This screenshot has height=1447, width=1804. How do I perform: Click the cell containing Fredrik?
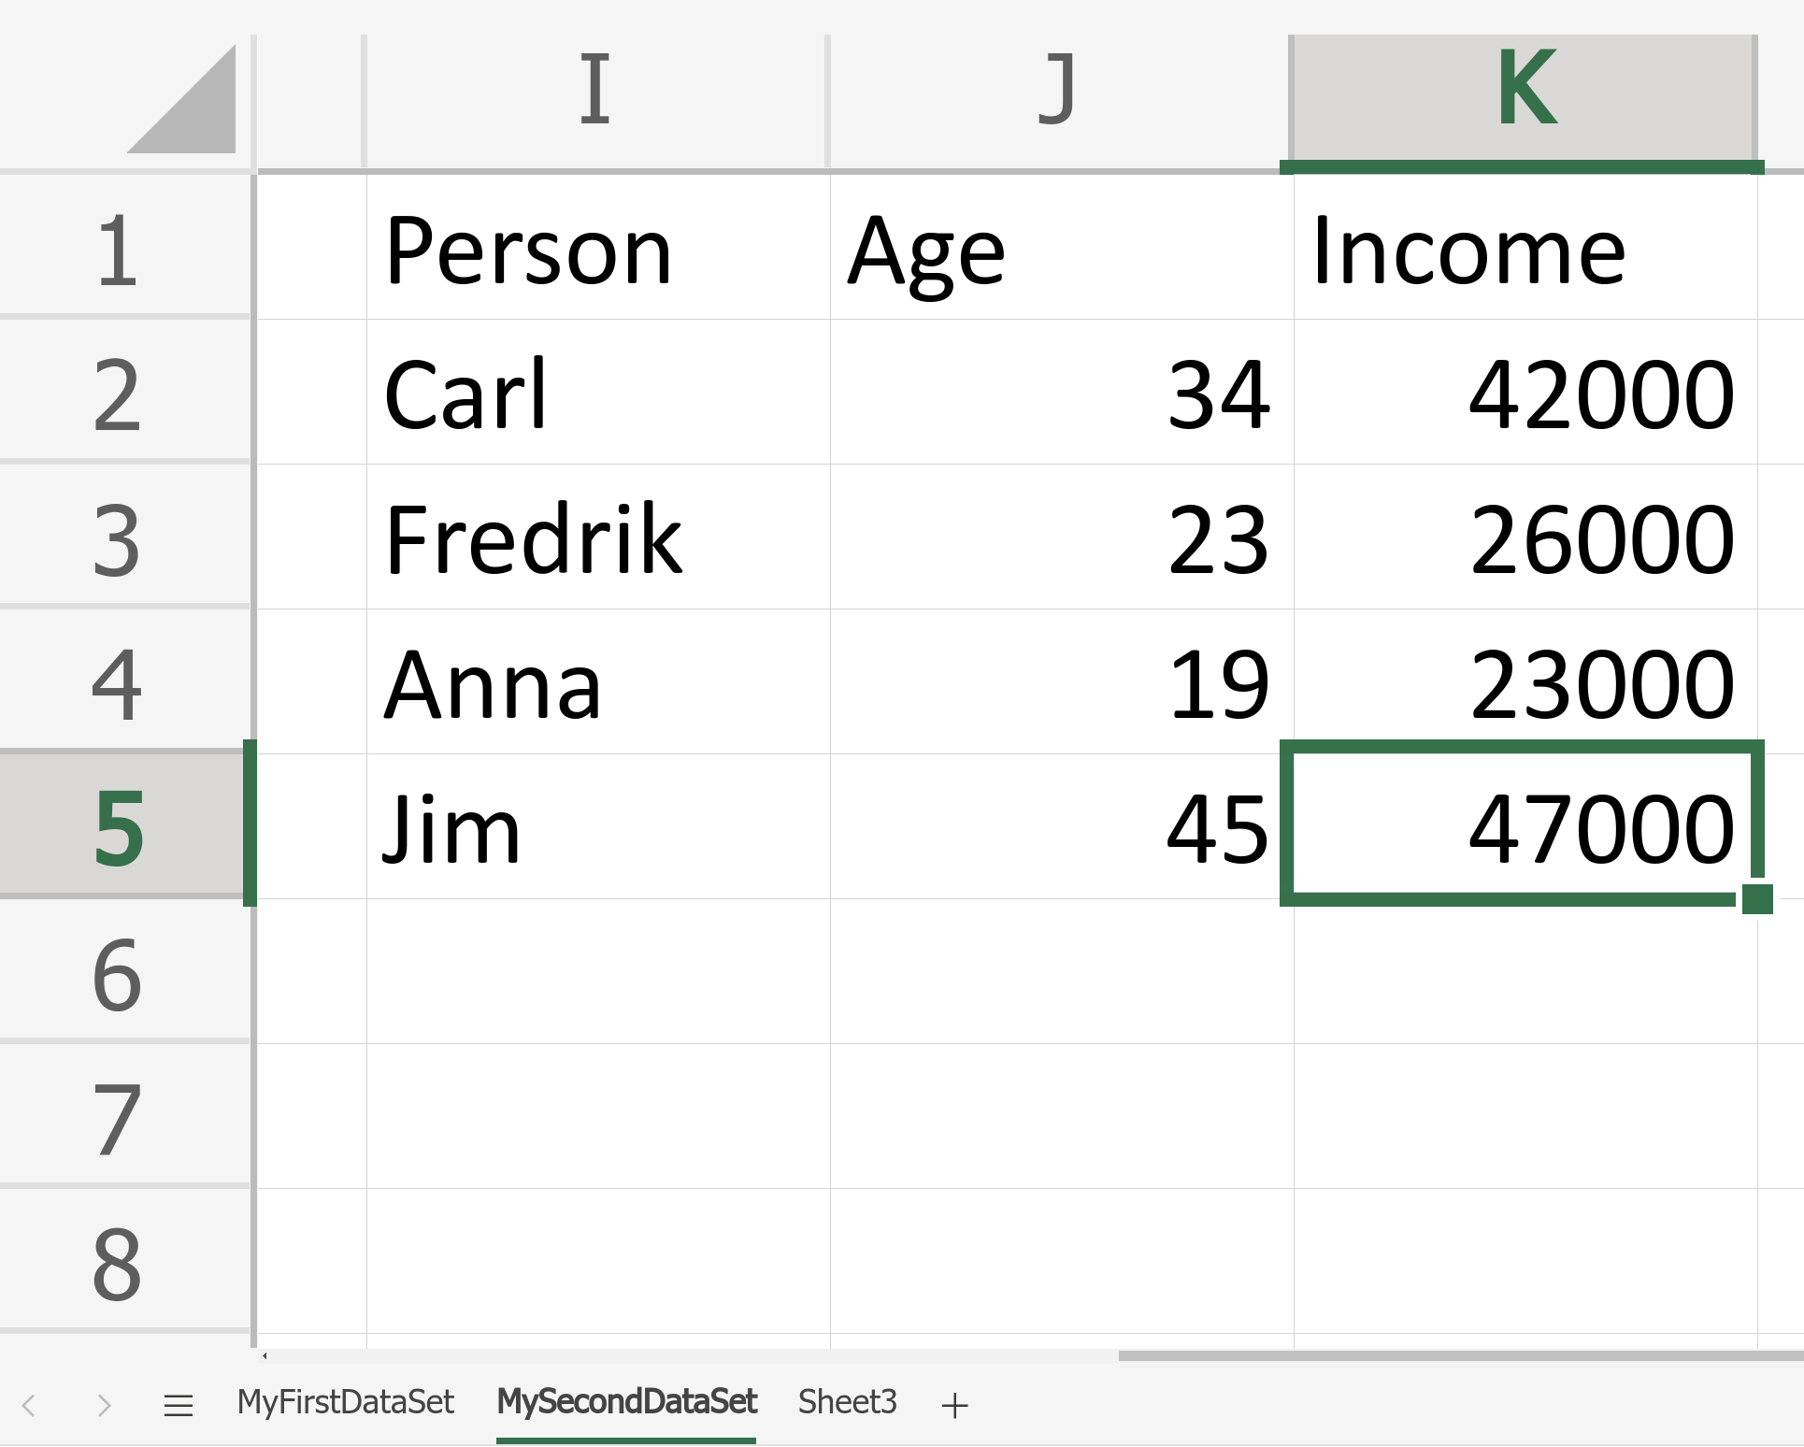pyautogui.click(x=598, y=537)
